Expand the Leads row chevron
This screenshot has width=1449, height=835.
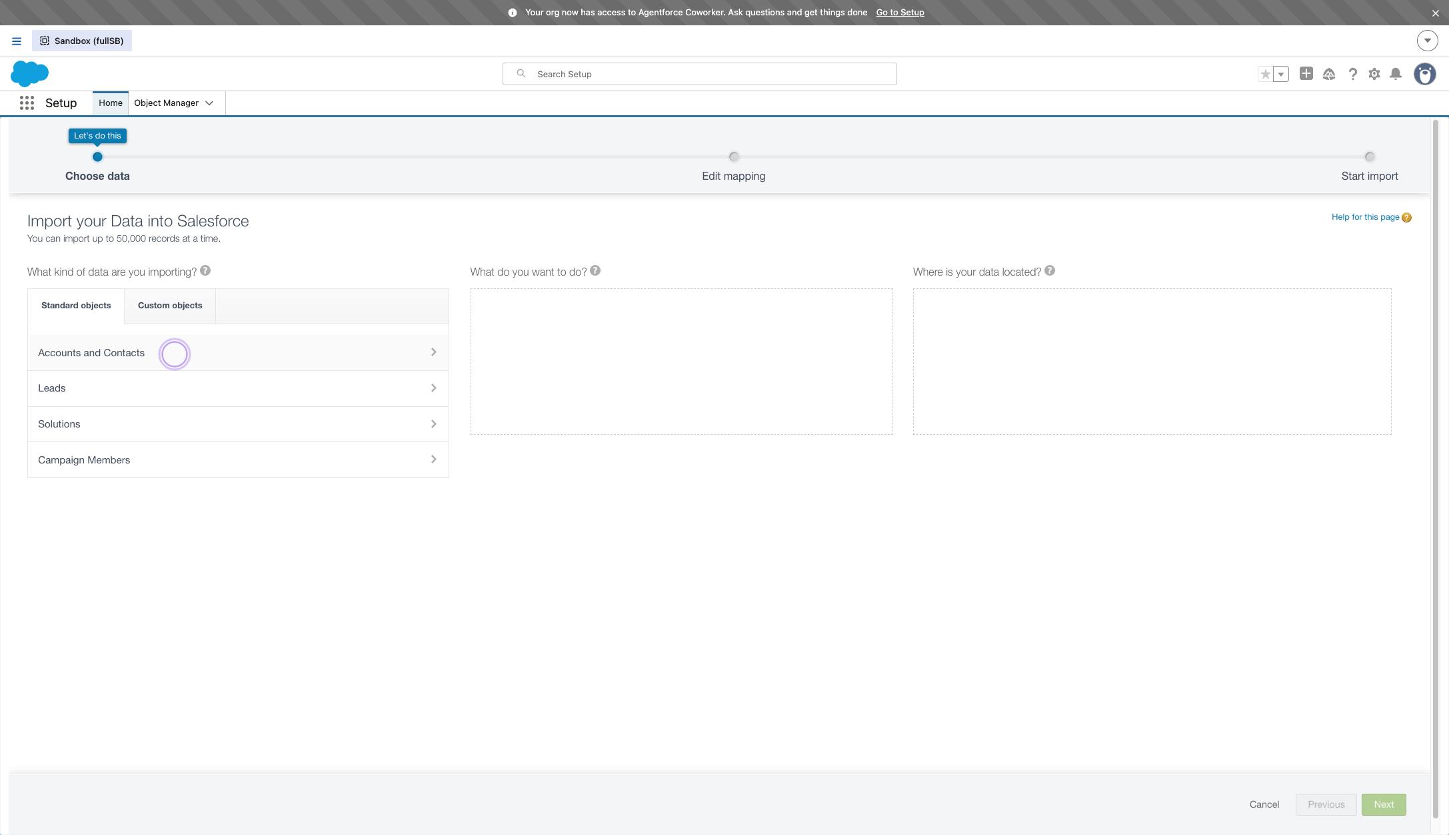433,388
